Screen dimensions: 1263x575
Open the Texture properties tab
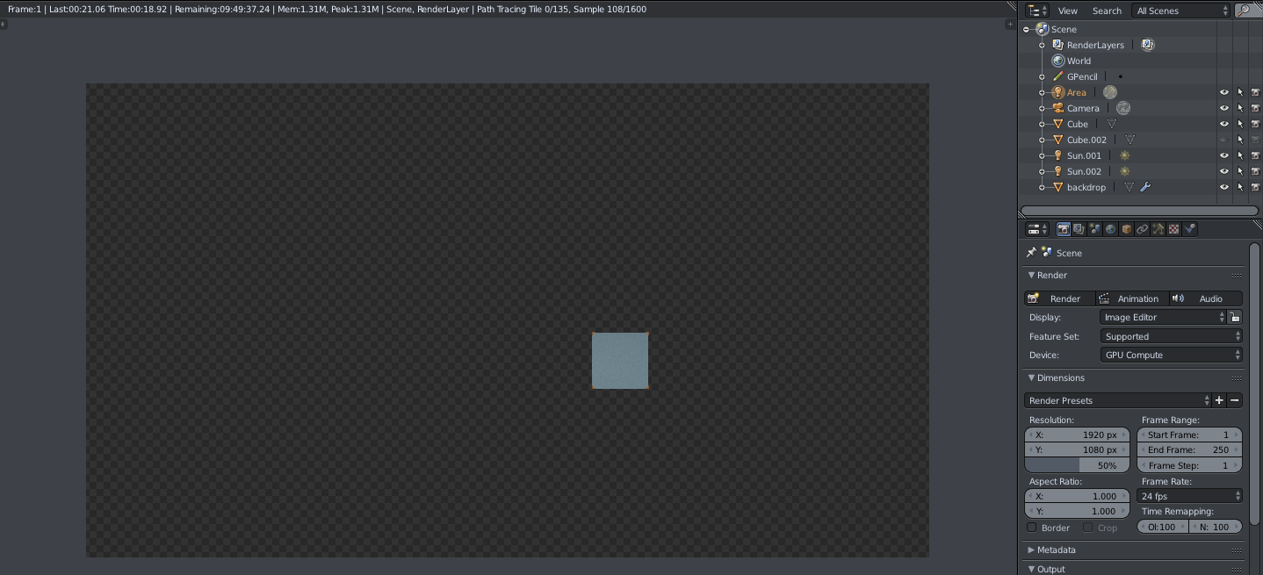[1173, 229]
